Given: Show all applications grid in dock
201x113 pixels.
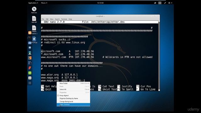Looking at the screenshot, I should click(30, 83).
